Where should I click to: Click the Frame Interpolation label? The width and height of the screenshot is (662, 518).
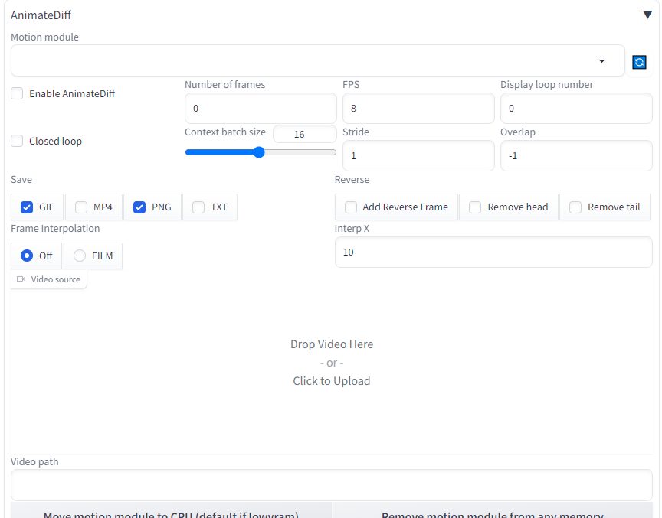point(55,229)
